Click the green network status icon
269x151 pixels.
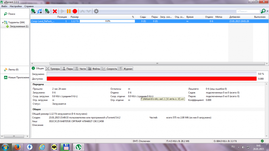[x=262, y=141]
